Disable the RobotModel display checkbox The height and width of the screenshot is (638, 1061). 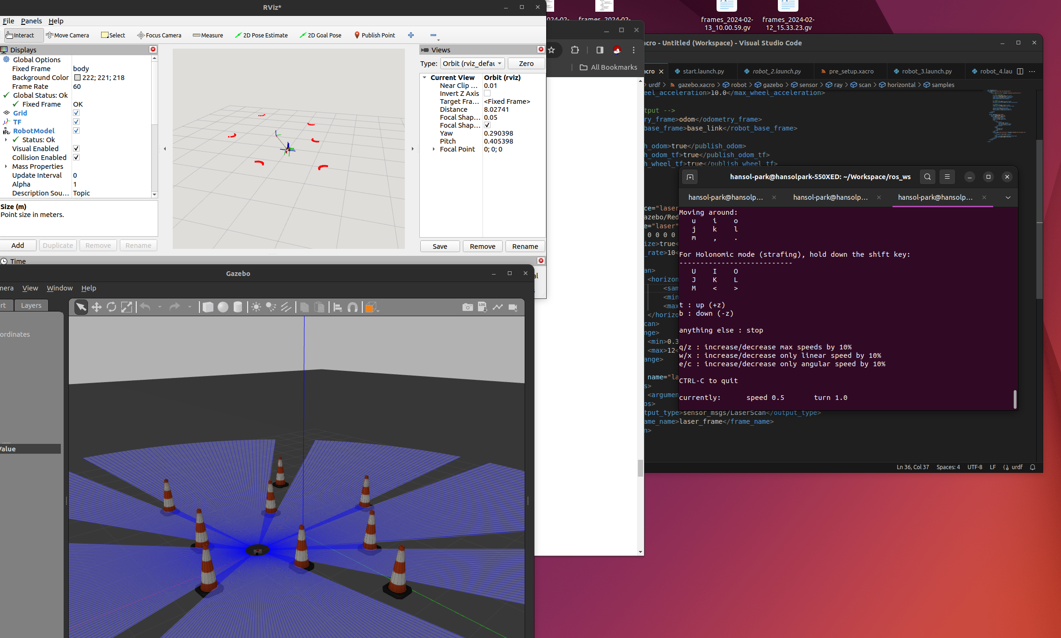tap(76, 130)
